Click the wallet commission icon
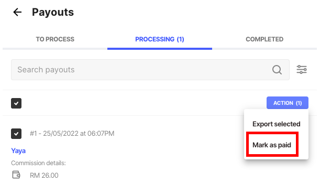Screen dimensions: 320x194 click(16, 175)
